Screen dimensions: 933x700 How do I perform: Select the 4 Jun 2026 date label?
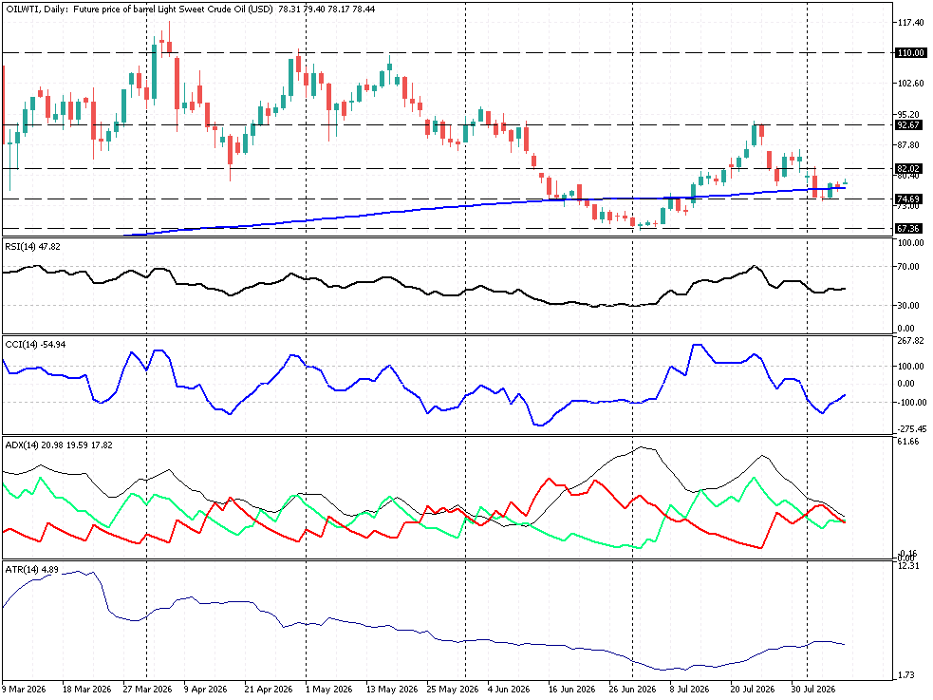[509, 690]
